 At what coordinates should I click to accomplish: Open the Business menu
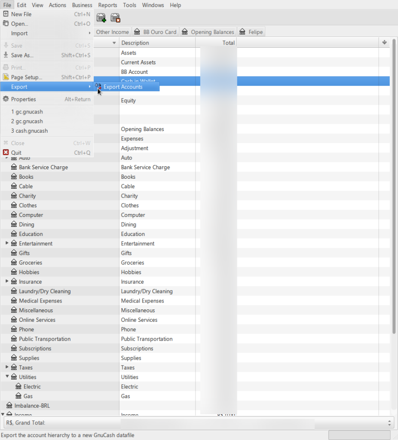click(82, 5)
